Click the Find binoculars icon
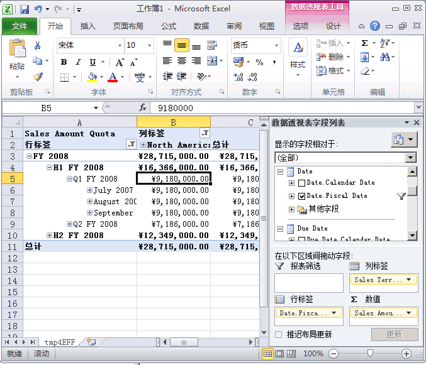Viewport: 426px width, 365px height. click(384, 57)
